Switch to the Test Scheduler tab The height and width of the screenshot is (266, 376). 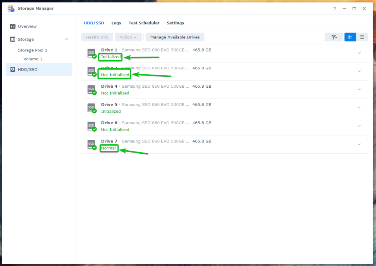click(144, 23)
